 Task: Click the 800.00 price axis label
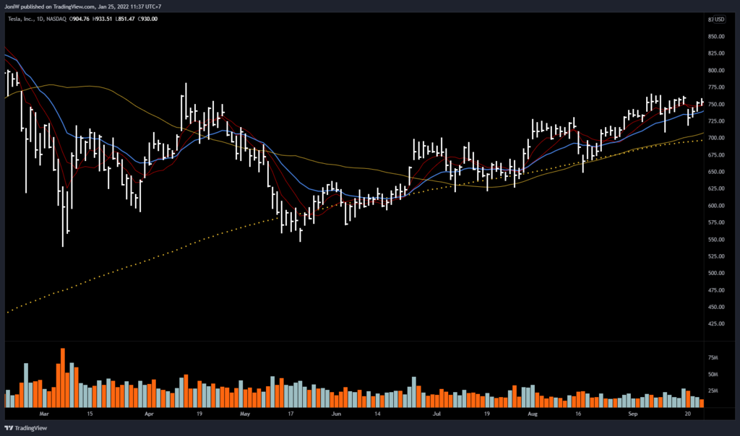coord(717,71)
